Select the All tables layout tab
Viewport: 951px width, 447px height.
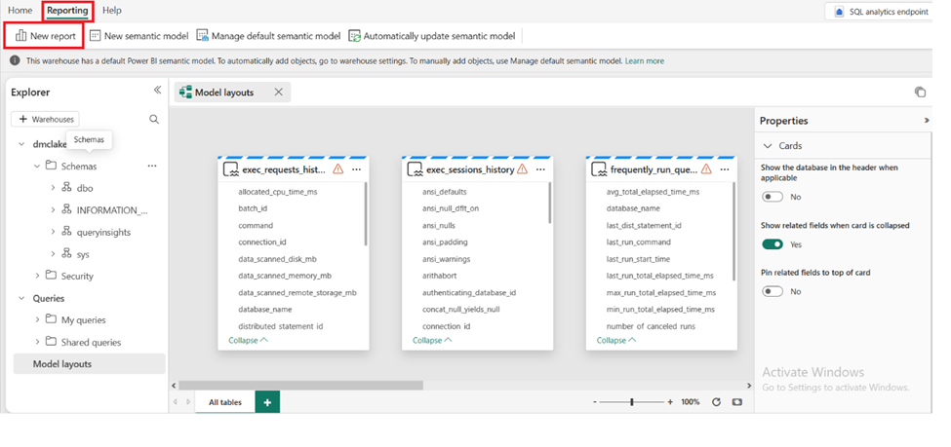[x=225, y=402]
